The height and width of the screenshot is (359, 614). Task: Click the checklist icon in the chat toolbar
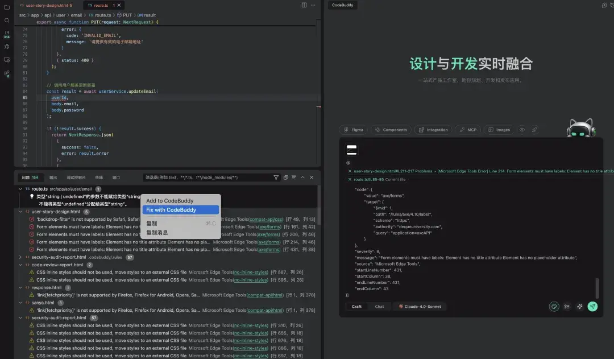[x=567, y=307]
